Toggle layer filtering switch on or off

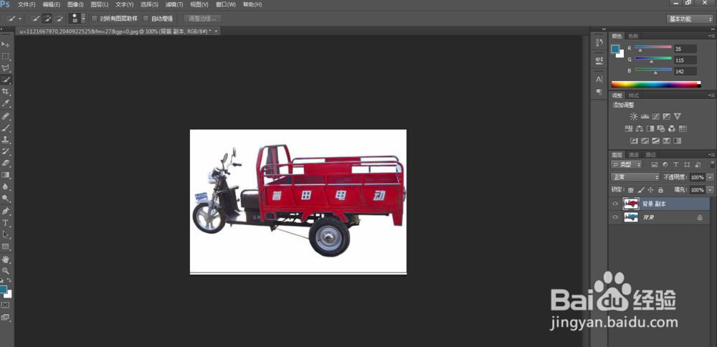coord(713,163)
